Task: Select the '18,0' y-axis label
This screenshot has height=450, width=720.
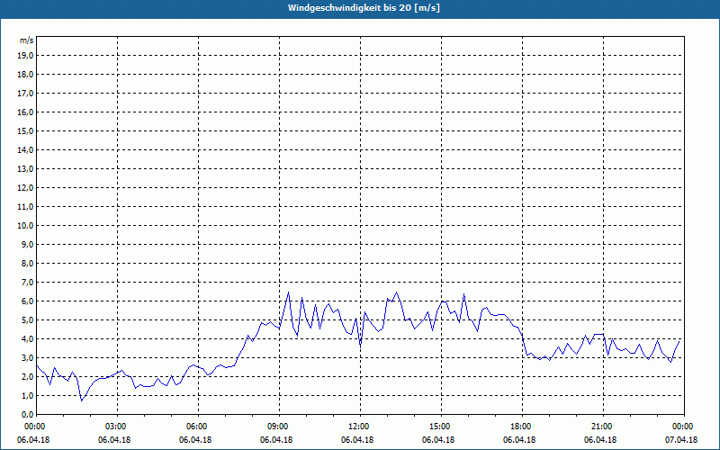Action: pyautogui.click(x=26, y=75)
